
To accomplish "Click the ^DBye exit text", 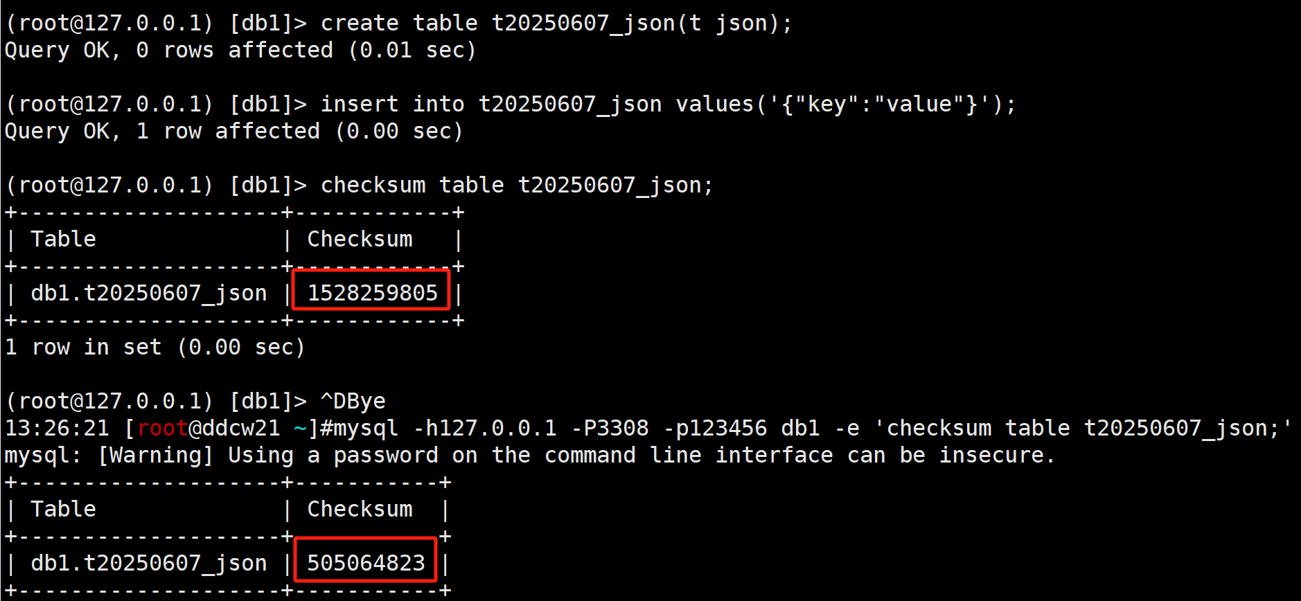I will pos(353,402).
